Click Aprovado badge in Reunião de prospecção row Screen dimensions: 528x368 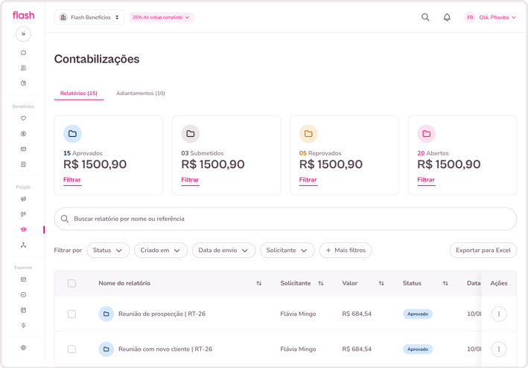click(418, 314)
